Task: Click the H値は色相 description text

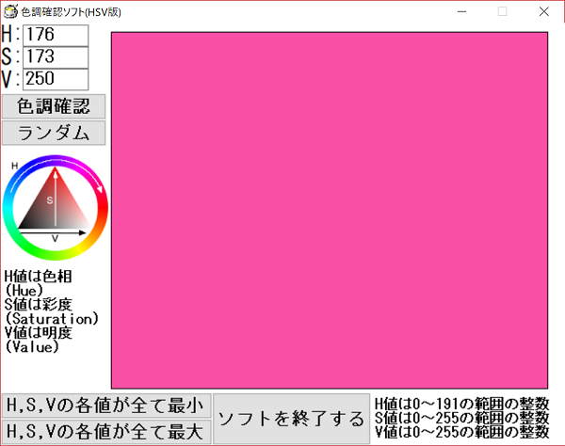Action: (x=39, y=277)
